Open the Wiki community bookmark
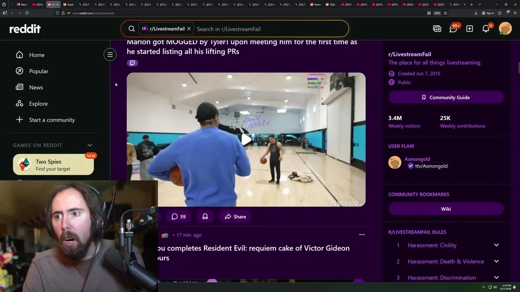This screenshot has width=520, height=292. (446, 209)
